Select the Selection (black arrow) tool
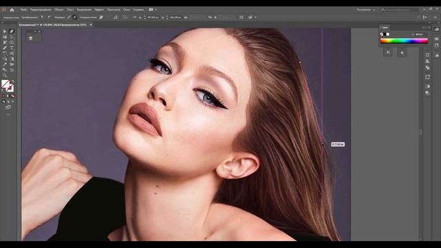This screenshot has height=248, width=441. tap(5, 32)
